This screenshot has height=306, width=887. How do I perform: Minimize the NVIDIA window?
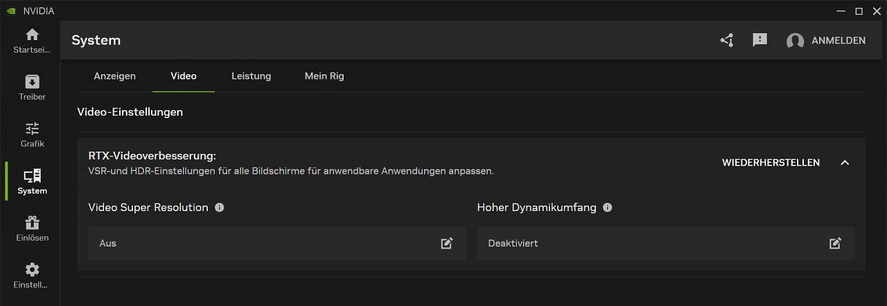point(841,11)
